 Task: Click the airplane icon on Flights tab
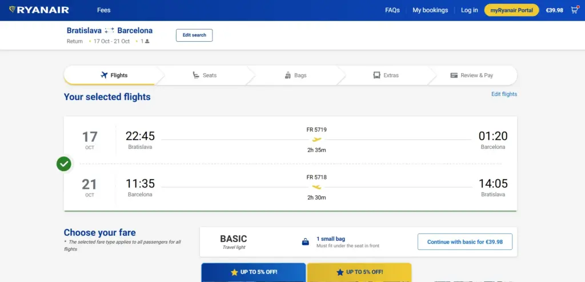(x=104, y=75)
